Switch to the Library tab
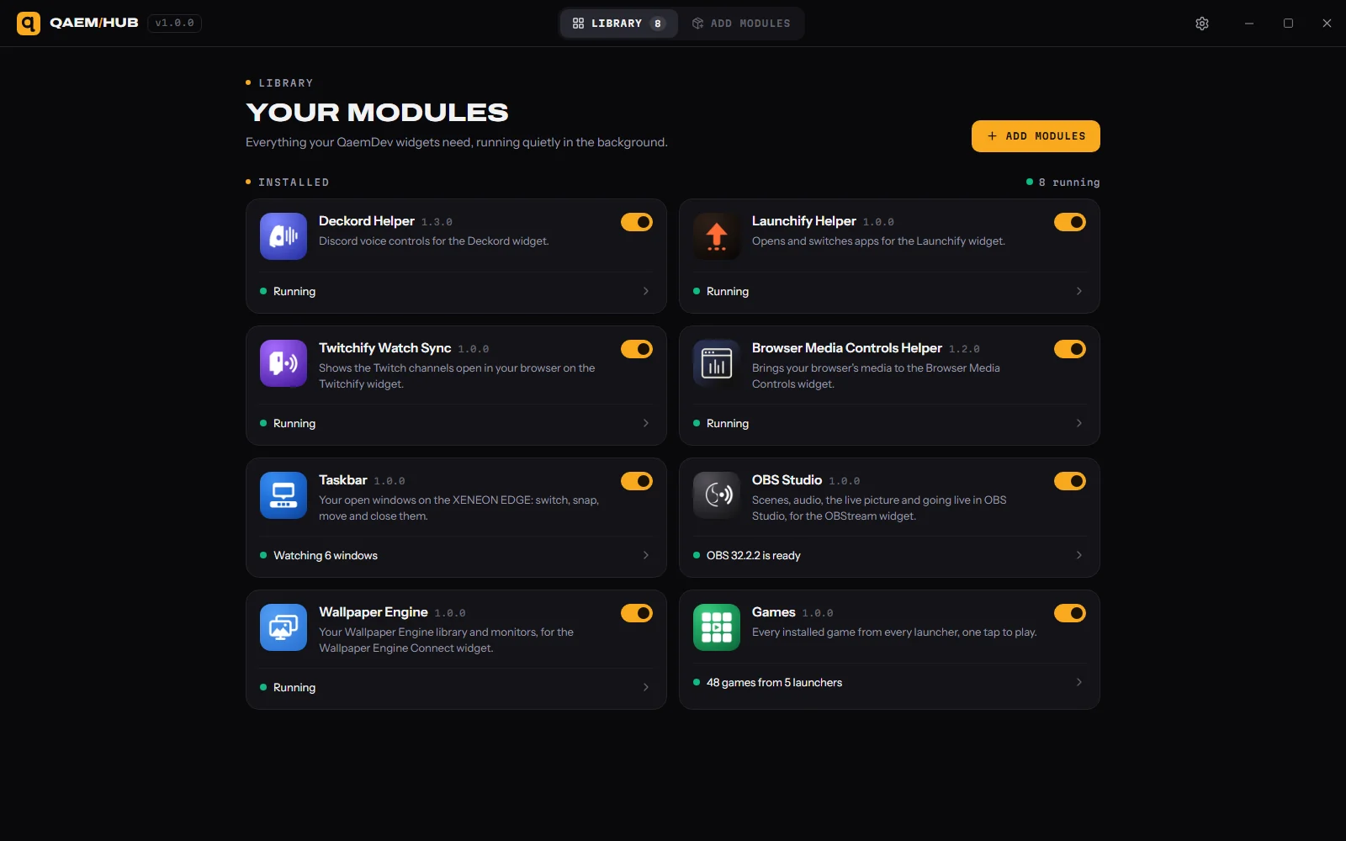The height and width of the screenshot is (841, 1346). tap(619, 24)
